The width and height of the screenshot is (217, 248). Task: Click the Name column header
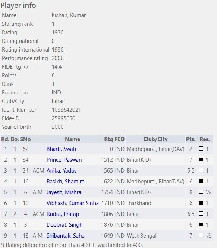pos(72,139)
